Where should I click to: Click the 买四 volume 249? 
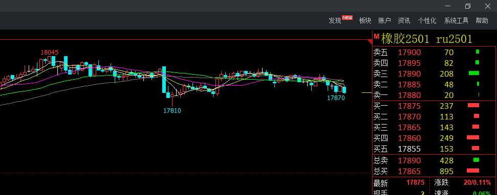pos(447,138)
